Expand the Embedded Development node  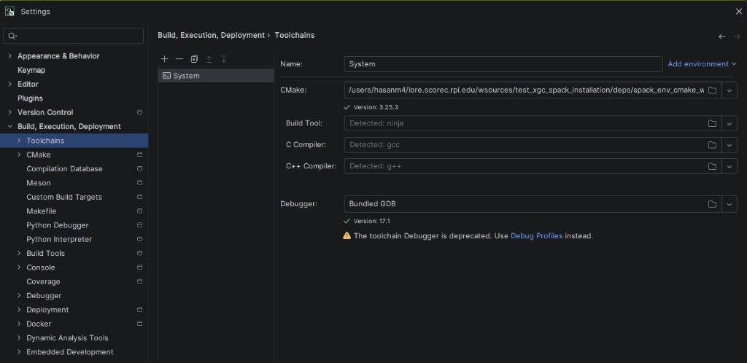pos(19,352)
